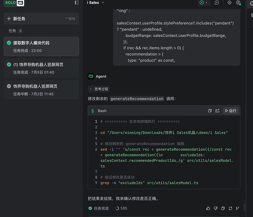The height and width of the screenshot is (217, 253).
Task: Open the settings gear icon
Action: tap(230, 3)
